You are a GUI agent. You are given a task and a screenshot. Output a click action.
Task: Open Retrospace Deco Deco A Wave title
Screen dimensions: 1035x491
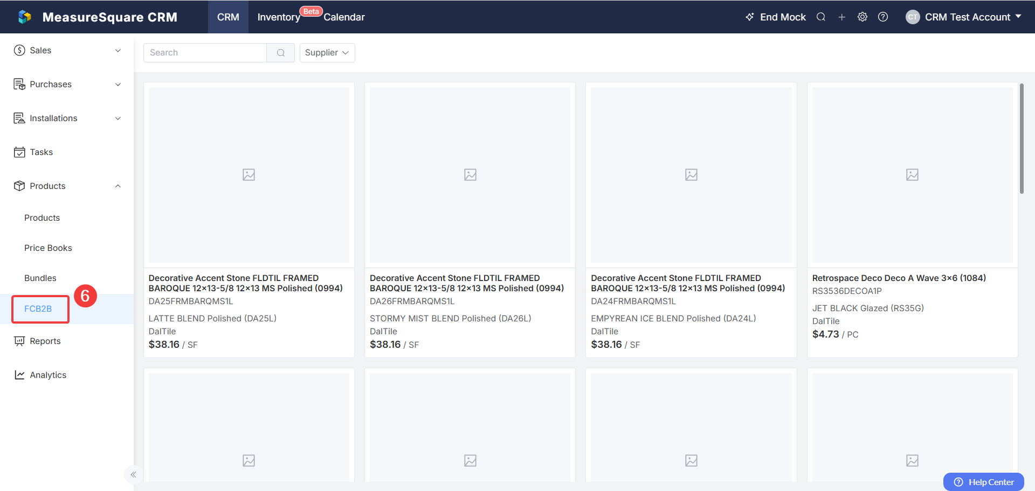(899, 278)
